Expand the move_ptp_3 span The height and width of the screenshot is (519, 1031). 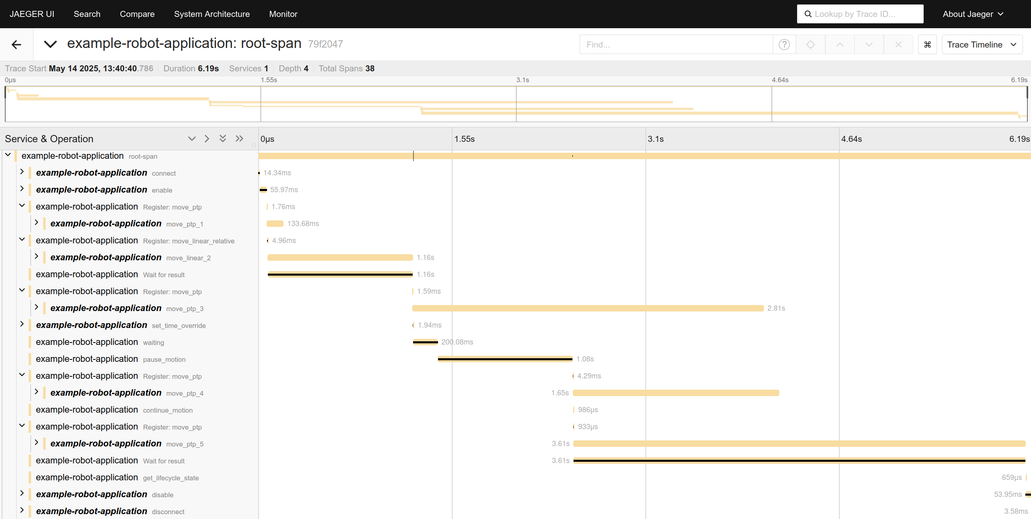(x=36, y=307)
